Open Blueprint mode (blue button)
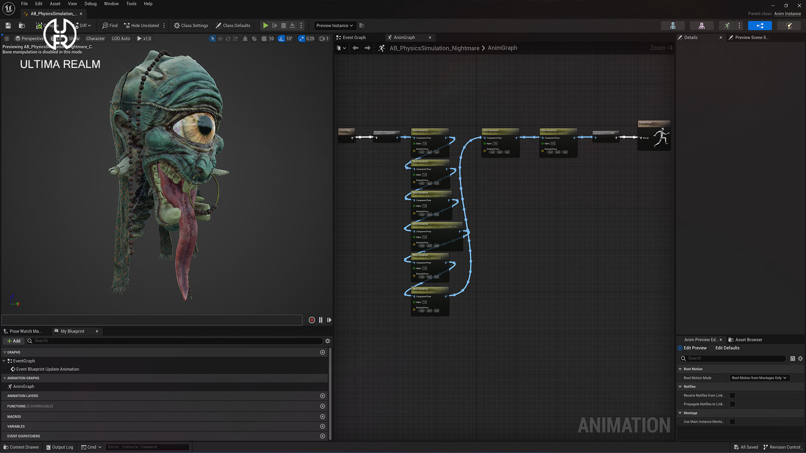 [760, 26]
